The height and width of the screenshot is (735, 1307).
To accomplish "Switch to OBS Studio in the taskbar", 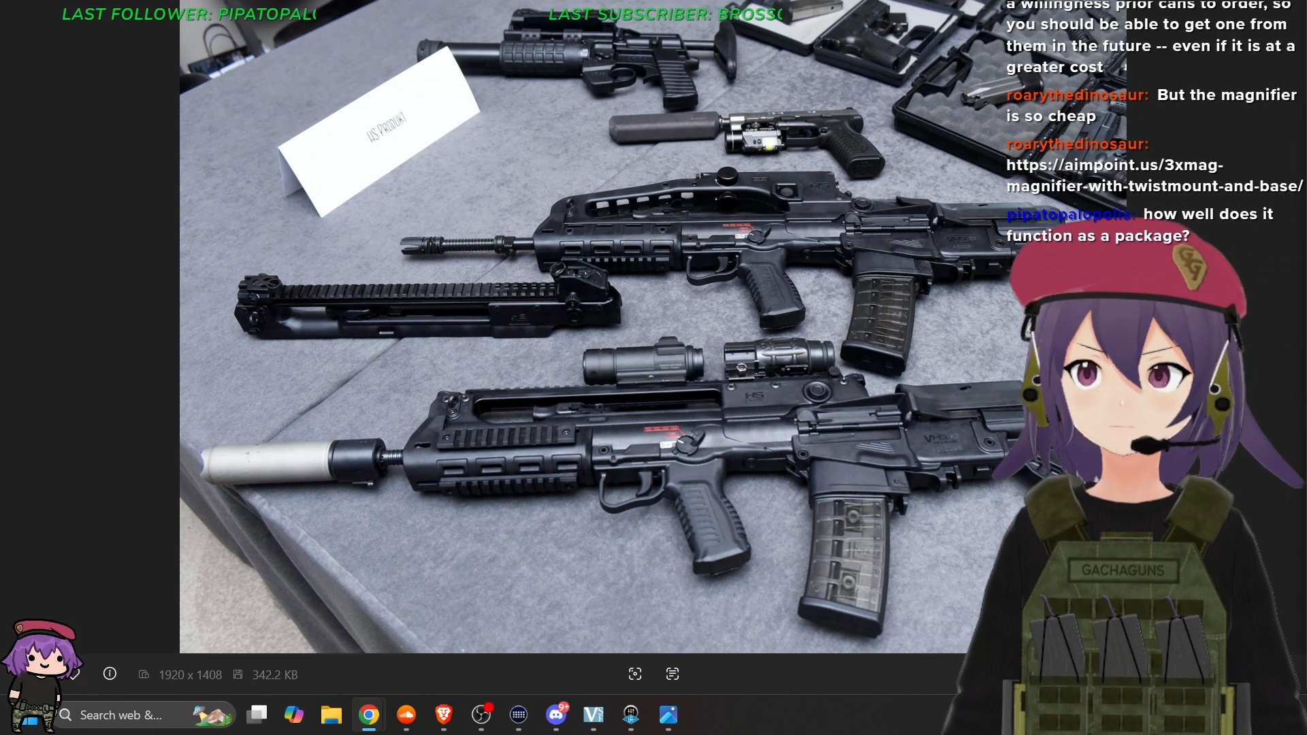I will (x=481, y=715).
